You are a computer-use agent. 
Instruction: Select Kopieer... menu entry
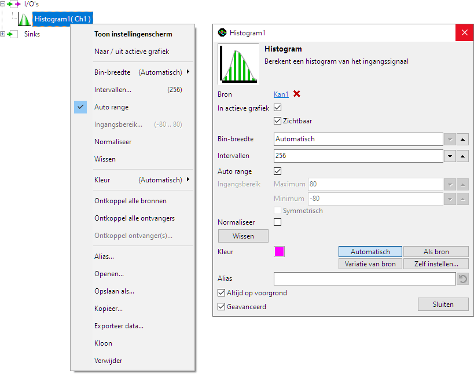coord(133,309)
